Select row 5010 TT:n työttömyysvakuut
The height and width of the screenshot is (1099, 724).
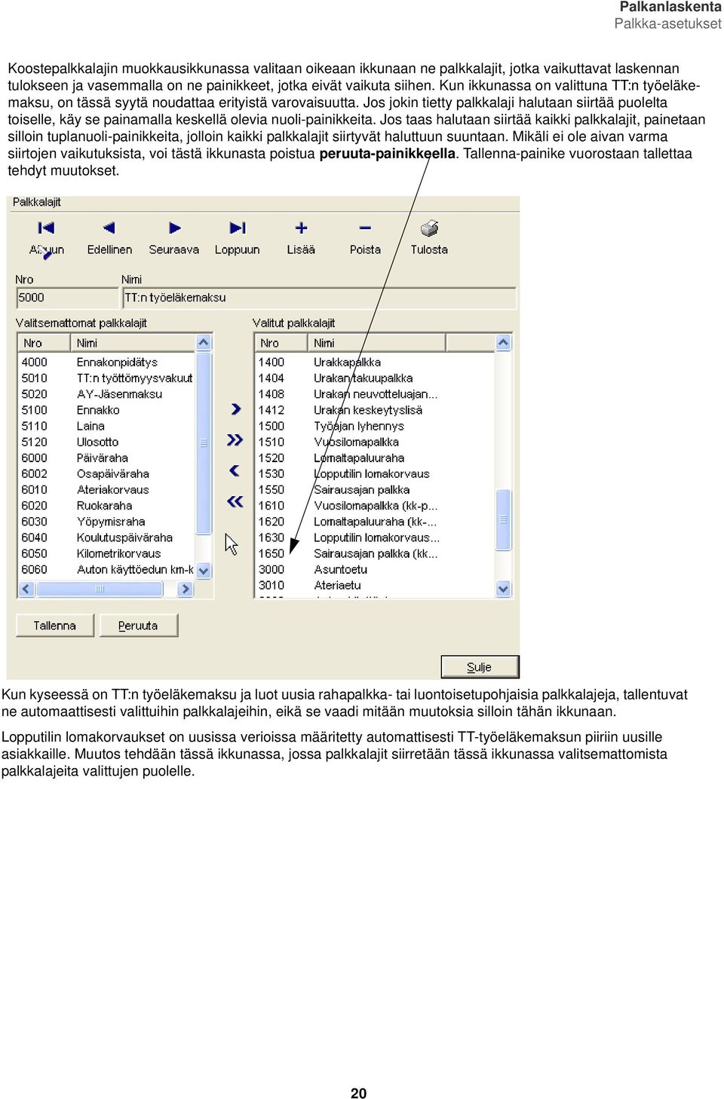(x=106, y=378)
